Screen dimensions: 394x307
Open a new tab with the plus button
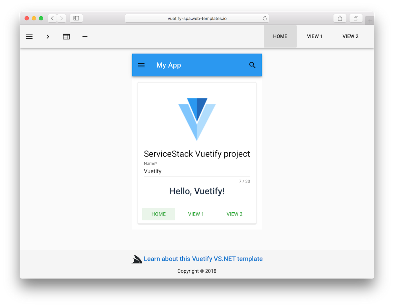(x=370, y=20)
